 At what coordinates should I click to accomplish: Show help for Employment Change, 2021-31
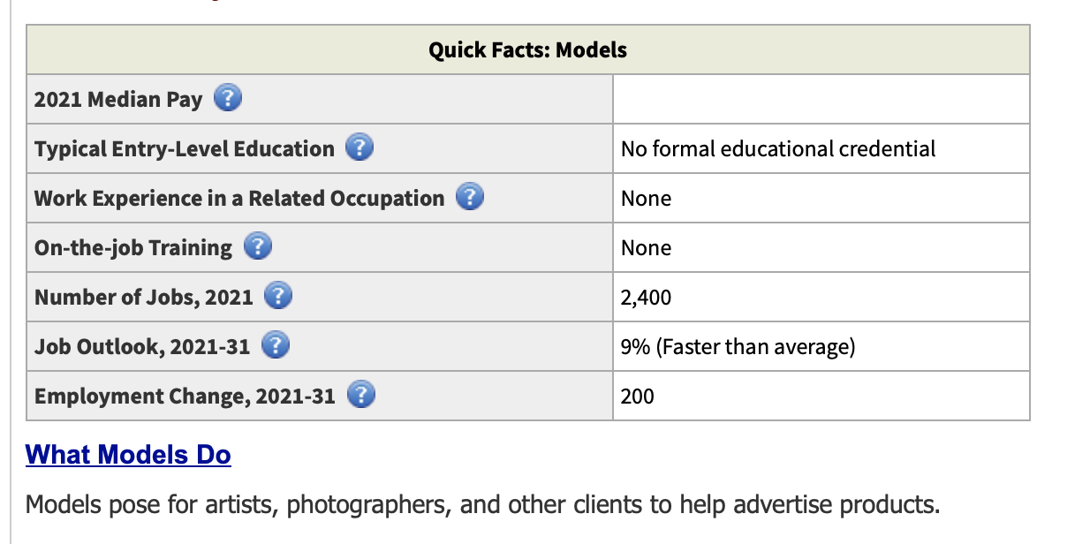coord(360,396)
